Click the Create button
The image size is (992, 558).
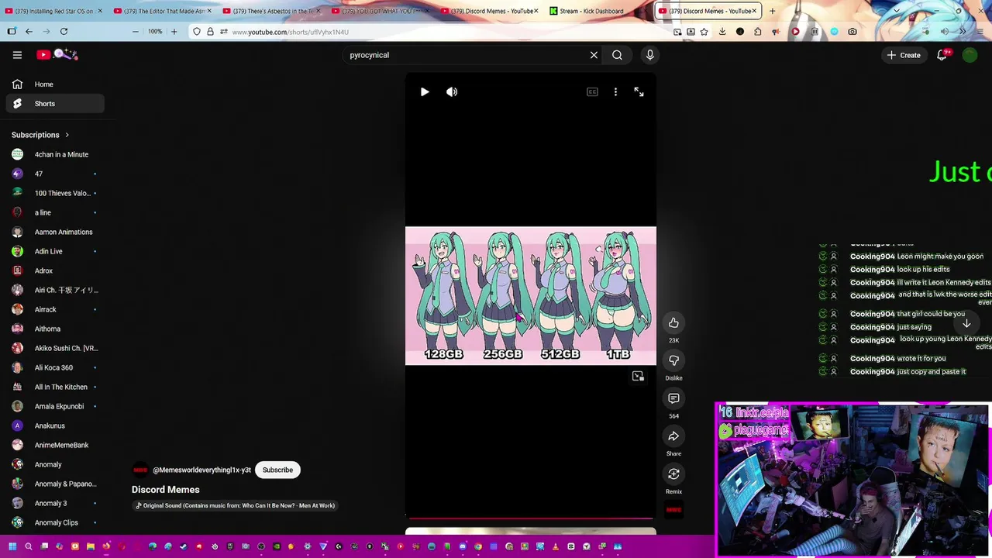pyautogui.click(x=904, y=55)
